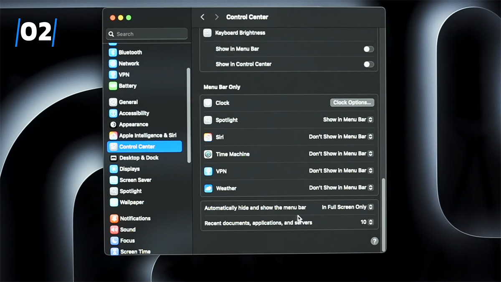Select Focus label in the sidebar
Viewport: 501px width, 282px height.
point(127,241)
